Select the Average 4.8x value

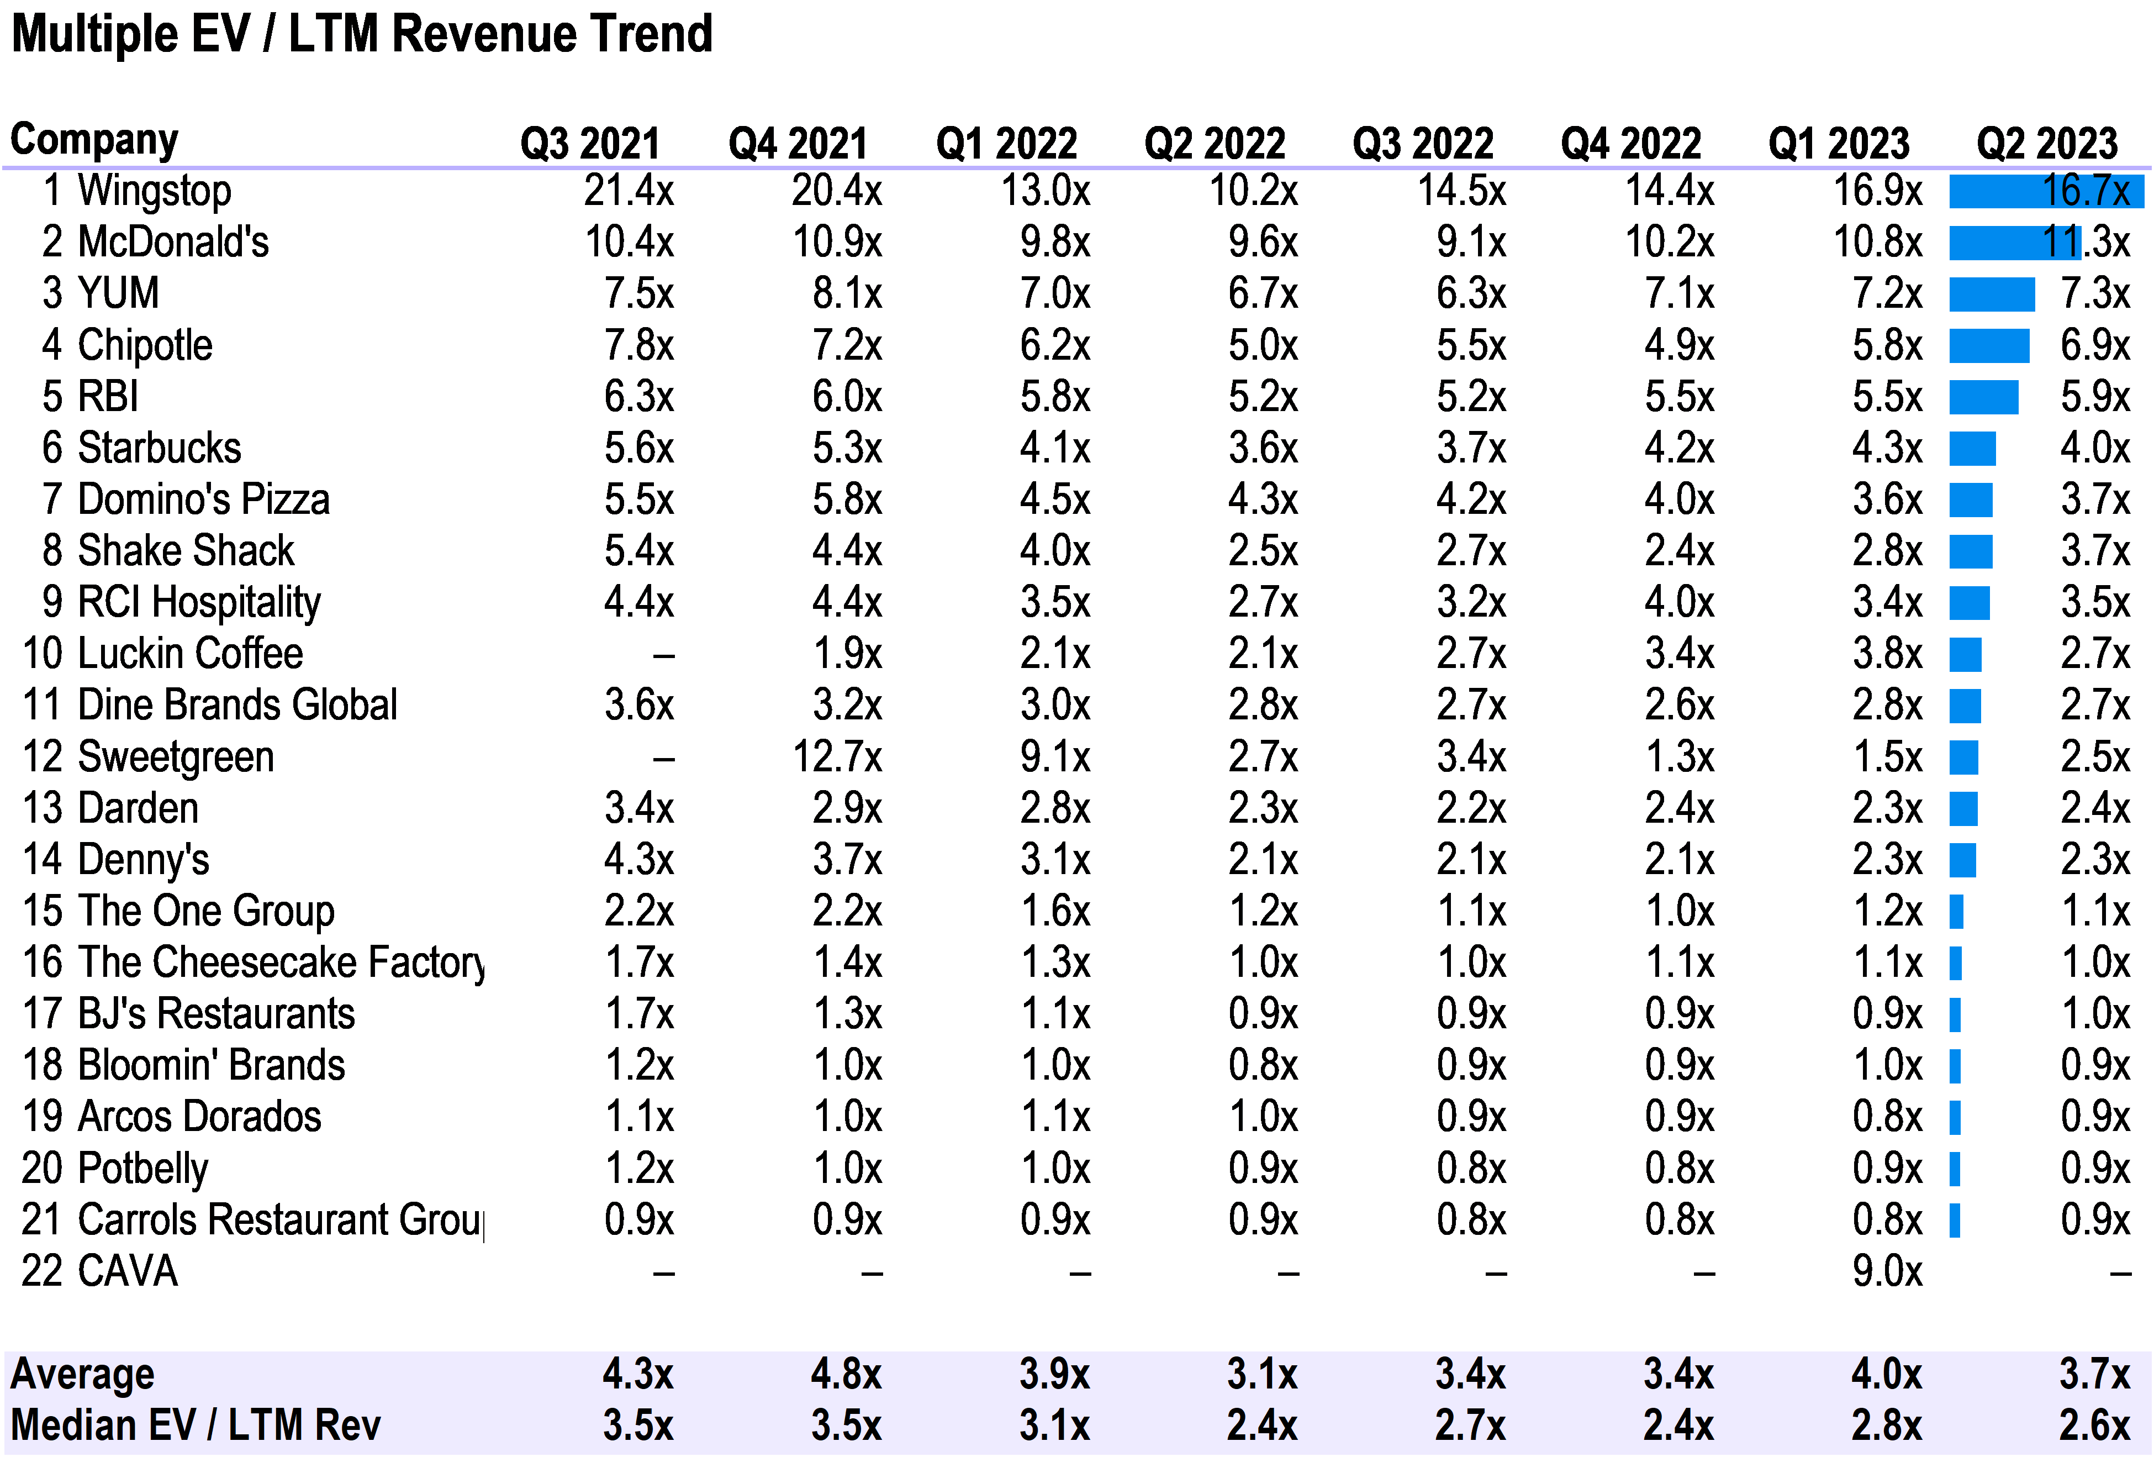[x=845, y=1375]
